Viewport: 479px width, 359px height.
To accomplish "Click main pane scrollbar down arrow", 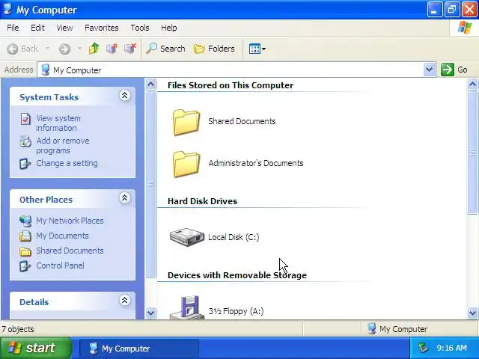I will tap(472, 313).
